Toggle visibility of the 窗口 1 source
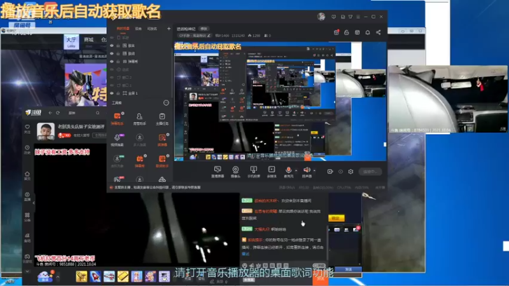Screen dimensions: 509x286 [x=112, y=85]
